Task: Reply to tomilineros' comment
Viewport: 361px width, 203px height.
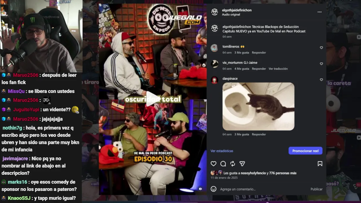Action: pos(259,52)
